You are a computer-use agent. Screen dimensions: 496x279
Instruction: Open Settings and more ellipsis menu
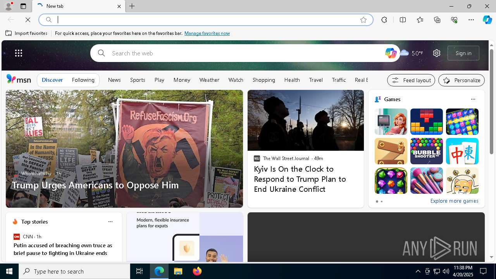coord(471,20)
